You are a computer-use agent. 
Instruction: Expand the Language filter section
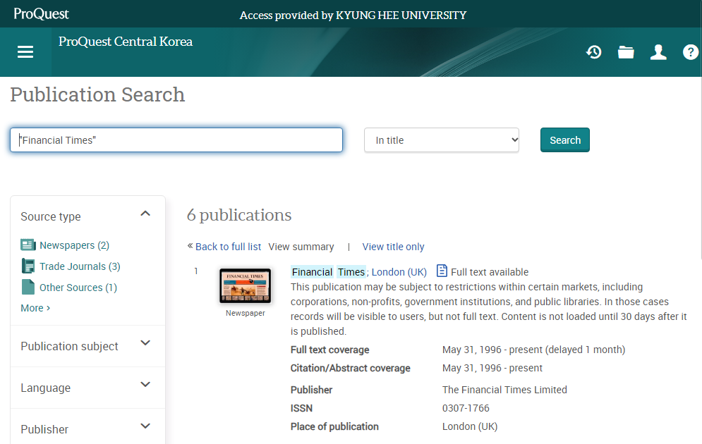(x=145, y=385)
